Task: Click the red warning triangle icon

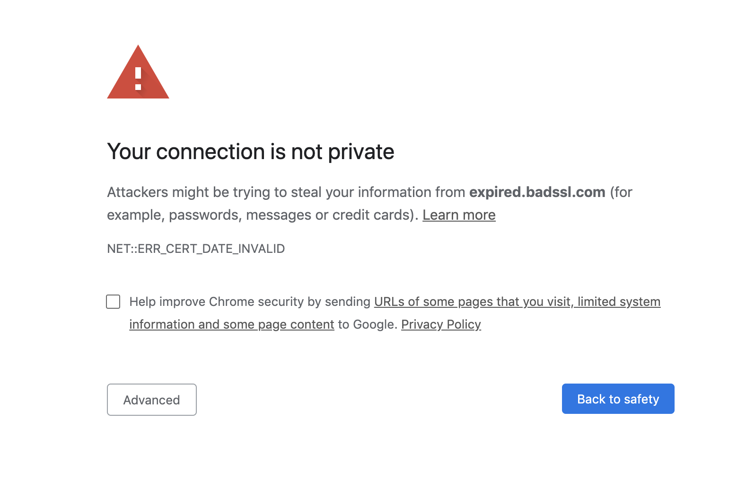Action: [138, 72]
